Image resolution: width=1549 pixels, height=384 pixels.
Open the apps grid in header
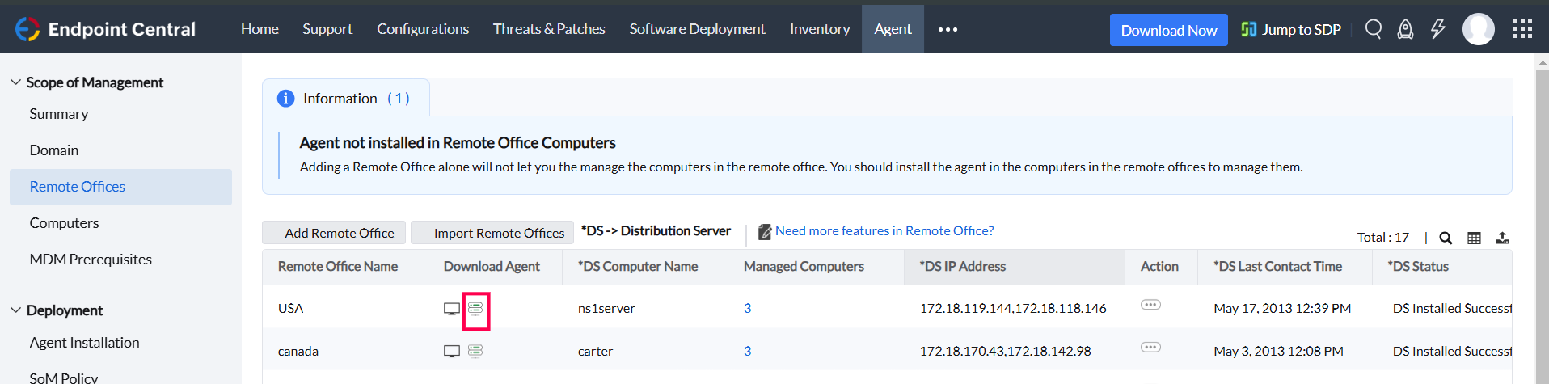(1522, 30)
